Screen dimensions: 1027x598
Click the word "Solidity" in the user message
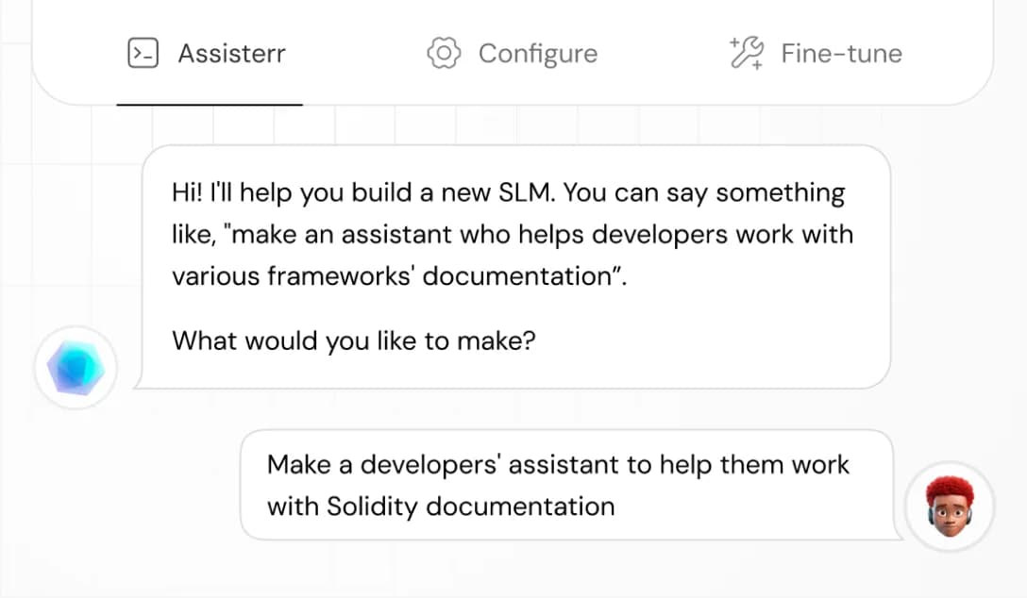tap(372, 507)
